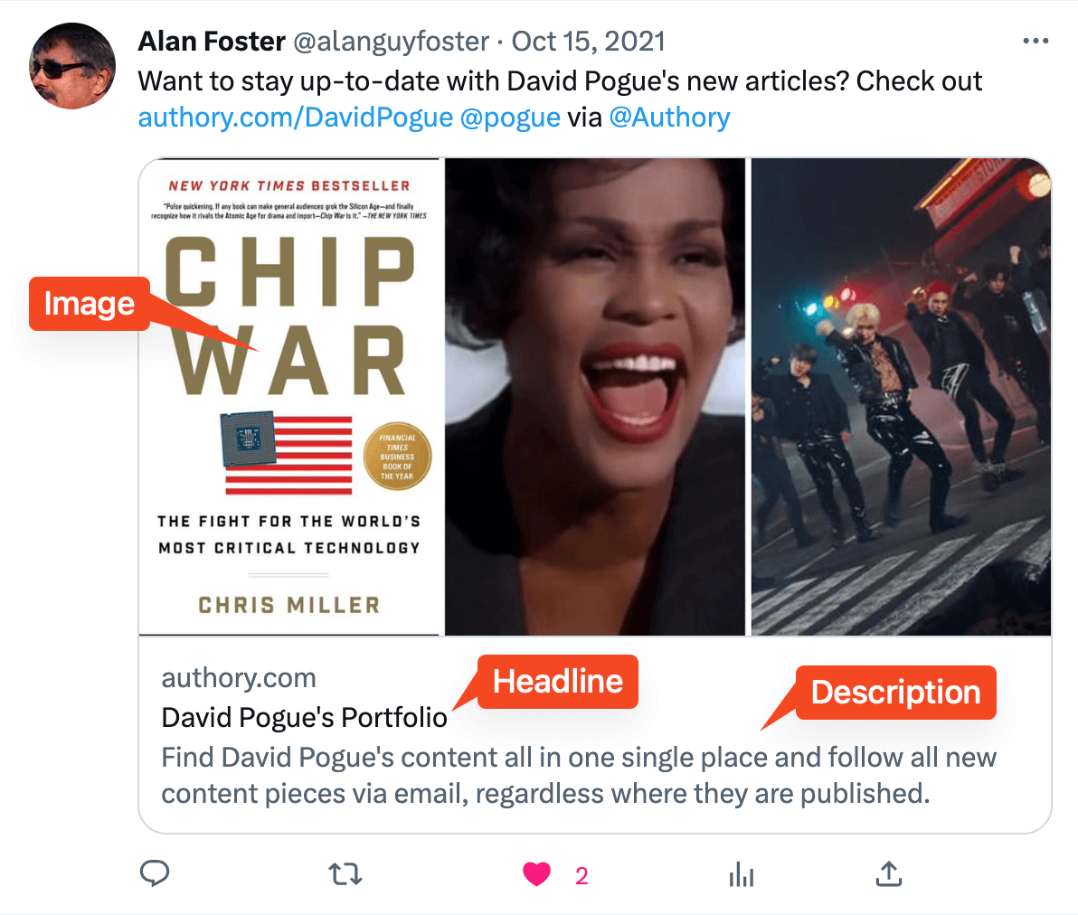
Task: Click the Alan Foster display name
Action: point(212,42)
